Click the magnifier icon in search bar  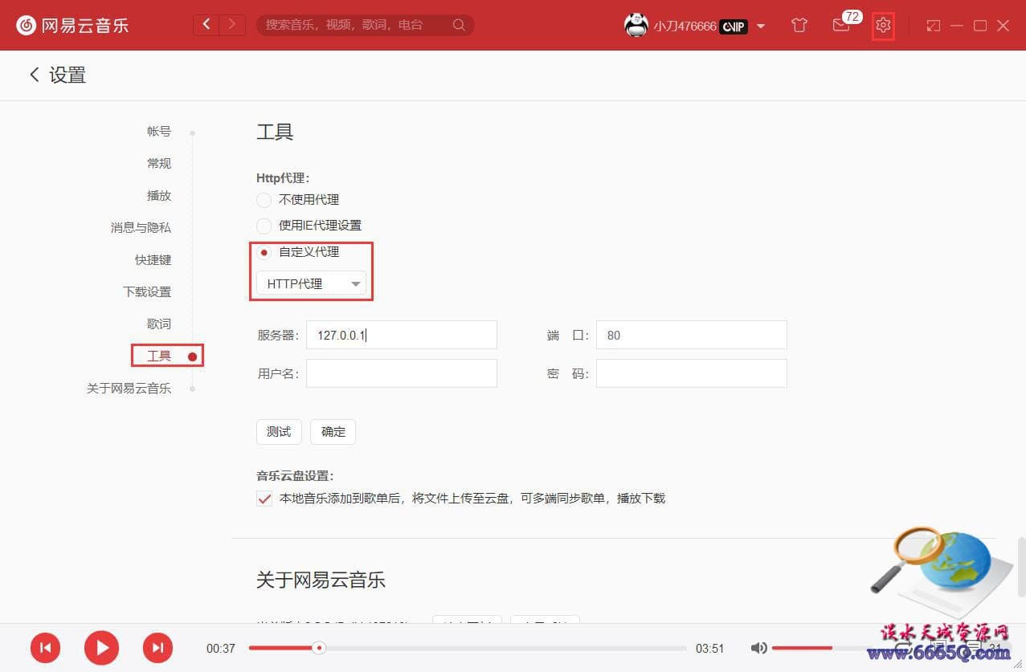[459, 25]
